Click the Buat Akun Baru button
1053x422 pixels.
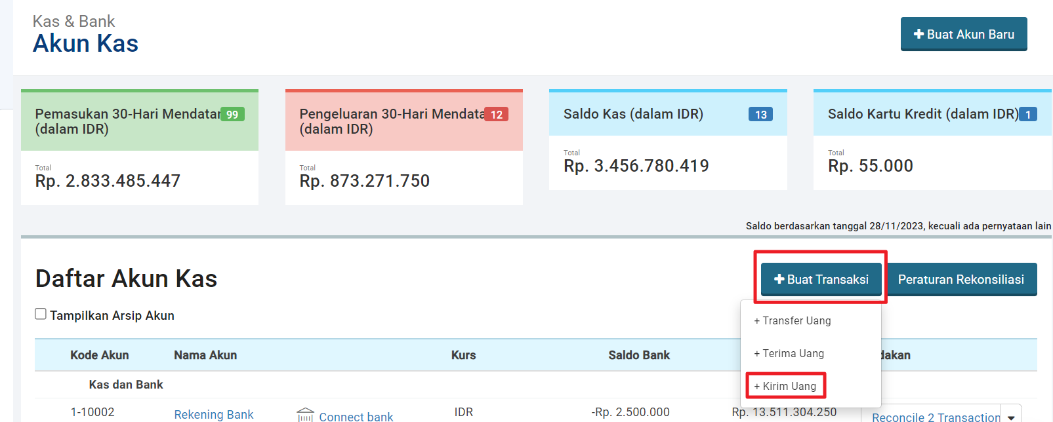[x=964, y=34]
